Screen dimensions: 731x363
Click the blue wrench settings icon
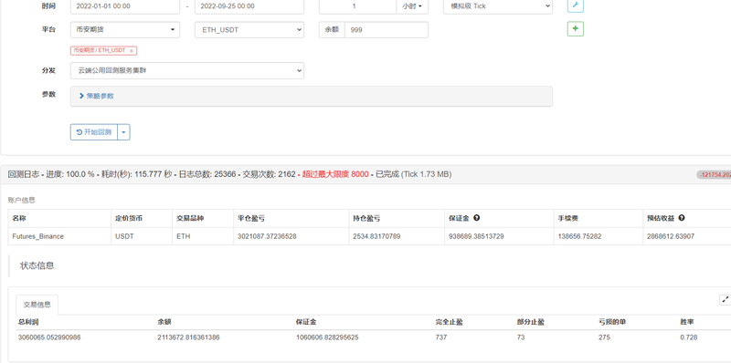coord(576,5)
